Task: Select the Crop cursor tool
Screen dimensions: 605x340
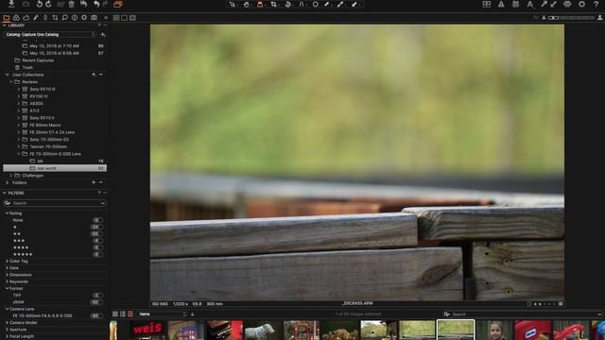Action: (274, 4)
